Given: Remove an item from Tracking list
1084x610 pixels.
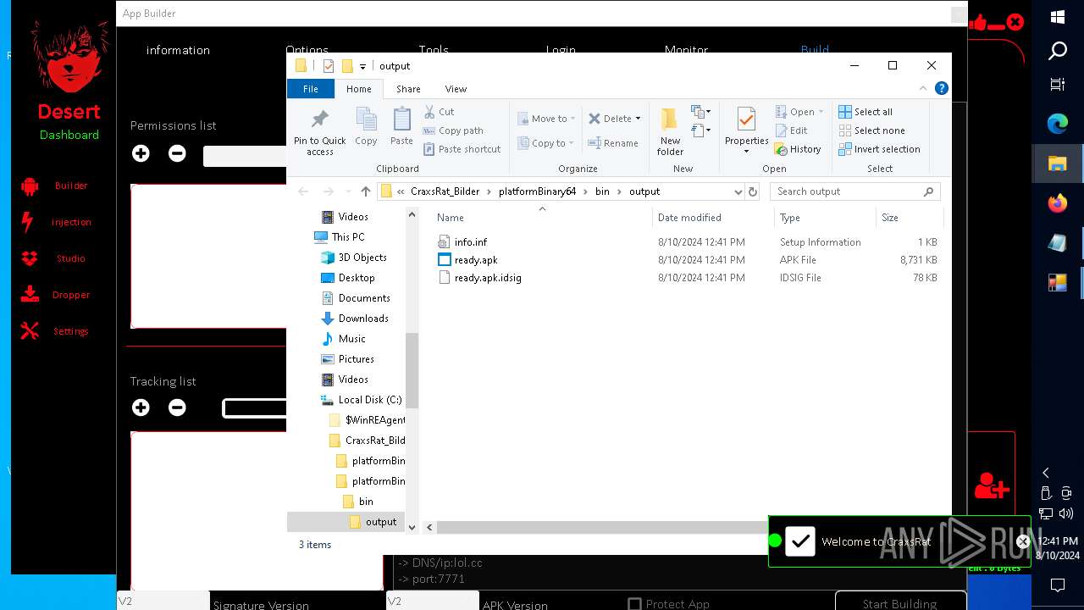Looking at the screenshot, I should coord(177,408).
